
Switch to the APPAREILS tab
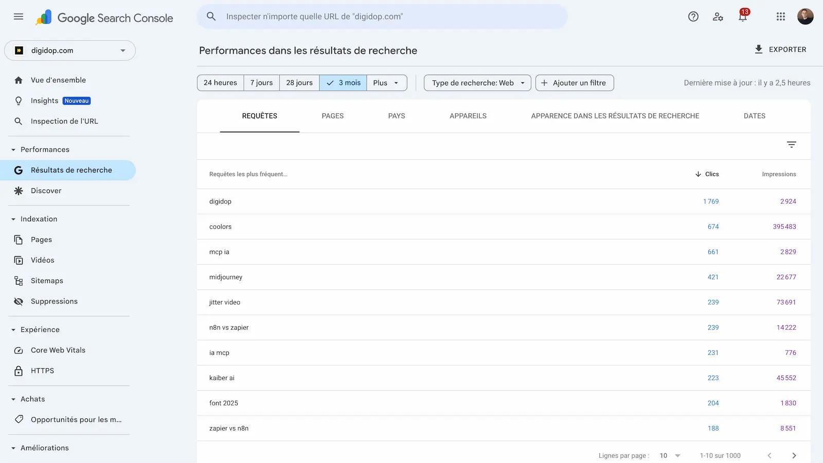[468, 116]
